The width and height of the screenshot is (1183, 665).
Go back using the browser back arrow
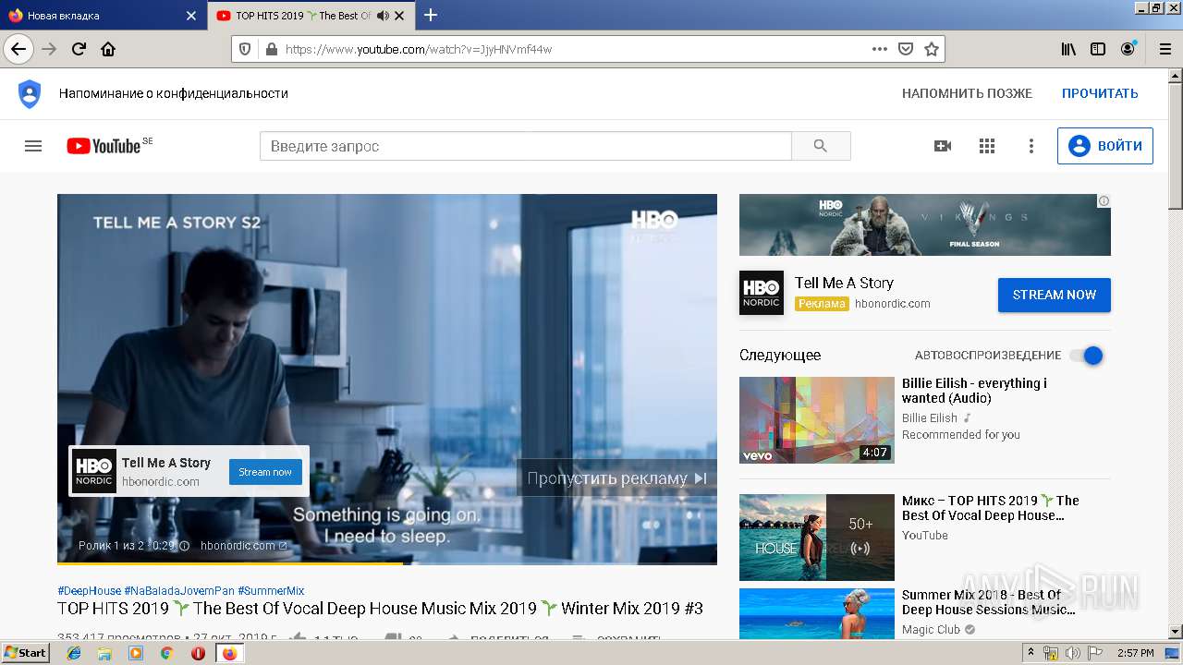click(x=18, y=49)
